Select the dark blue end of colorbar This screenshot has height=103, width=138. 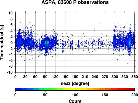pos(18,89)
